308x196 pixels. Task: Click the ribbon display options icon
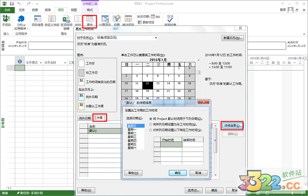297,4
